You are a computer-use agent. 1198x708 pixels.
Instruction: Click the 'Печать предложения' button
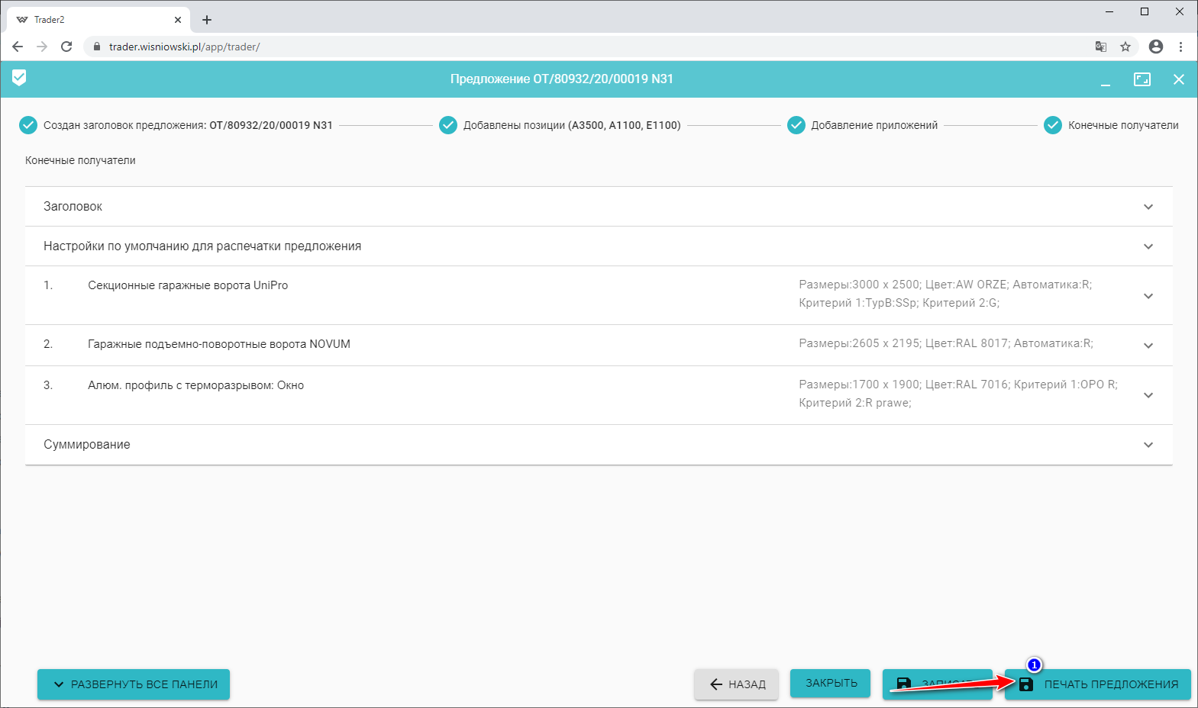pyautogui.click(x=1098, y=684)
